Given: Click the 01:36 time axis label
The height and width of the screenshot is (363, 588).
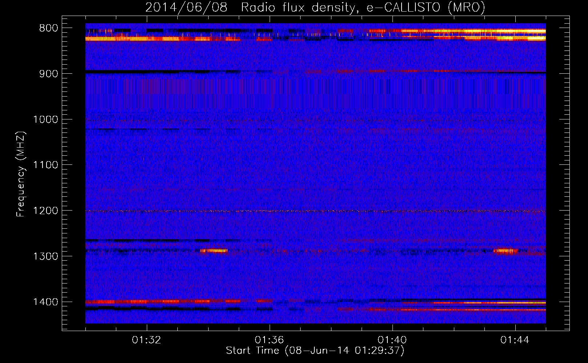Looking at the screenshot, I should [x=269, y=340].
